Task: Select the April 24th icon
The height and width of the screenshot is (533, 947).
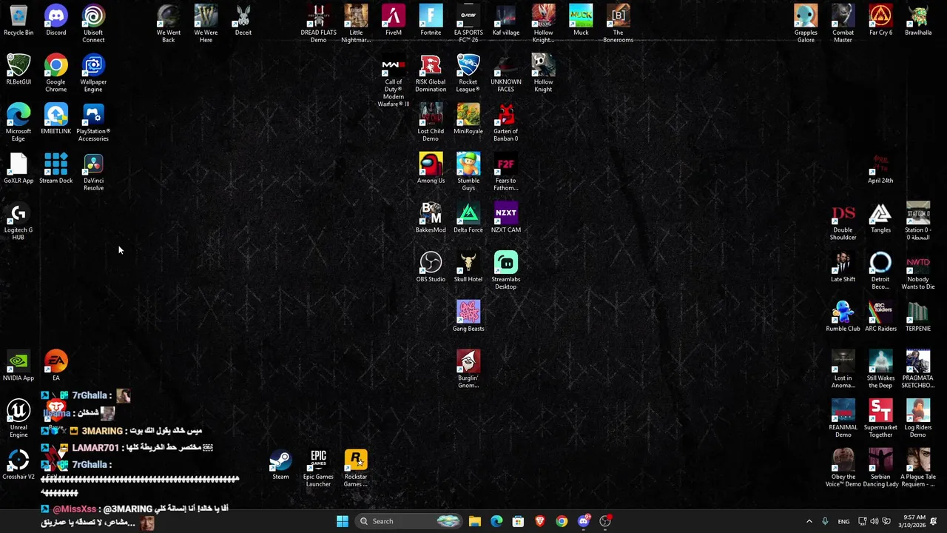Action: (880, 169)
